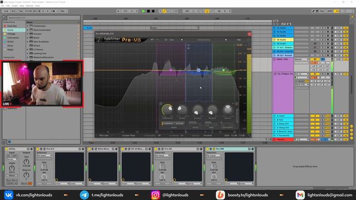This screenshot has height=200, width=356.
Task: Expand the Gem Sculptube browser item
Action: point(28,42)
